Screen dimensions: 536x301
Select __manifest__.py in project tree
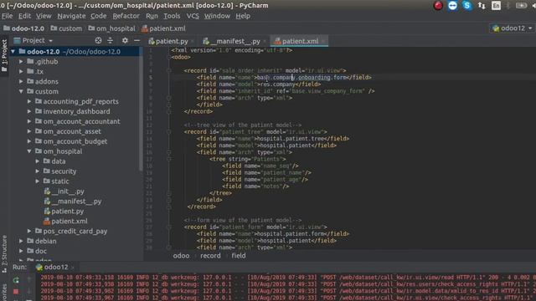[73, 202]
